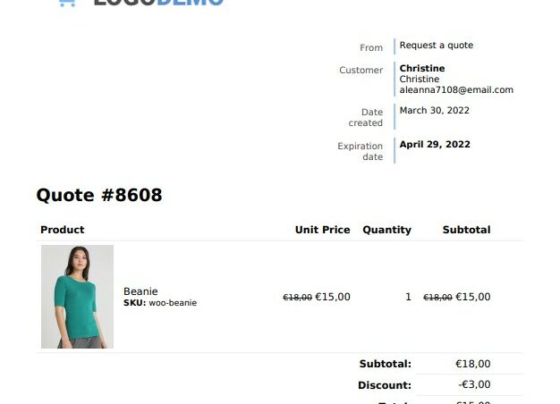Click the Unit Price column header
Viewport: 560px width, 404px height.
coord(322,230)
